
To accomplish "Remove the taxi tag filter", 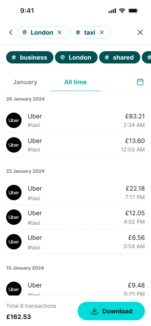I will point(102,32).
